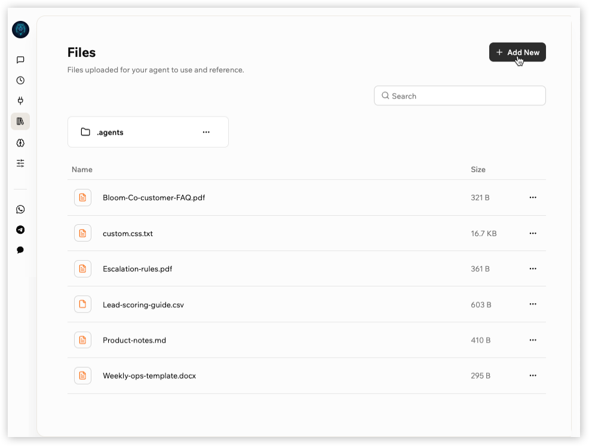Select file name Bloom-Co-customer-FAQ.pdf
This screenshot has height=446, width=589.
[154, 197]
